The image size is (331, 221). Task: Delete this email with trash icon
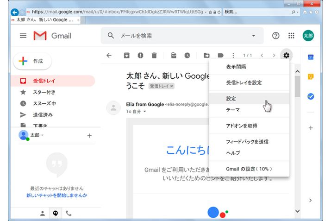click(x=154, y=55)
